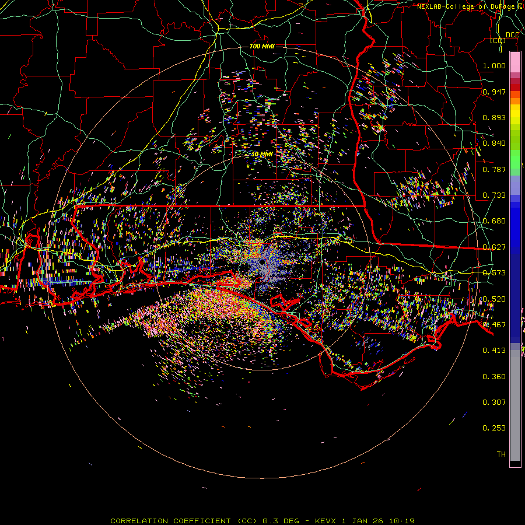Click the Correlation Coefficient KEVX caption text

tap(262, 521)
